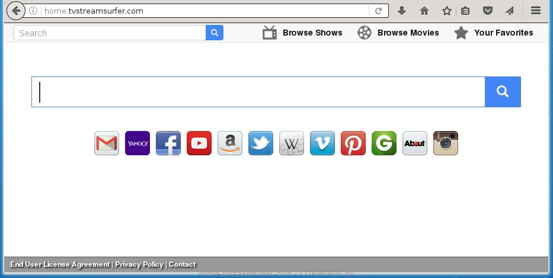Viewport: 553px width, 278px height.
Task: Visit the Wikipedia shortcut icon
Action: [x=292, y=143]
